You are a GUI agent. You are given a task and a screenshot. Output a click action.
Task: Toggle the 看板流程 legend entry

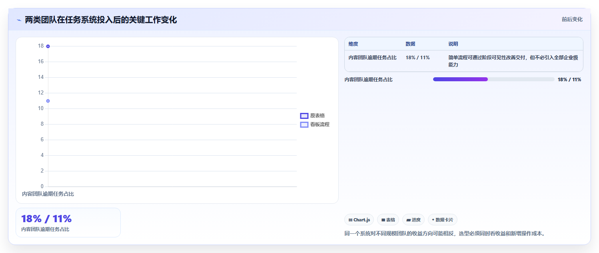(x=315, y=124)
